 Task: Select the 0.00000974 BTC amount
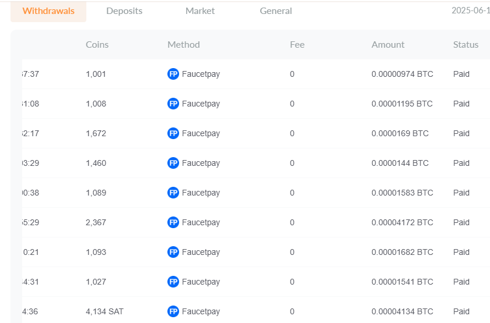tap(402, 74)
